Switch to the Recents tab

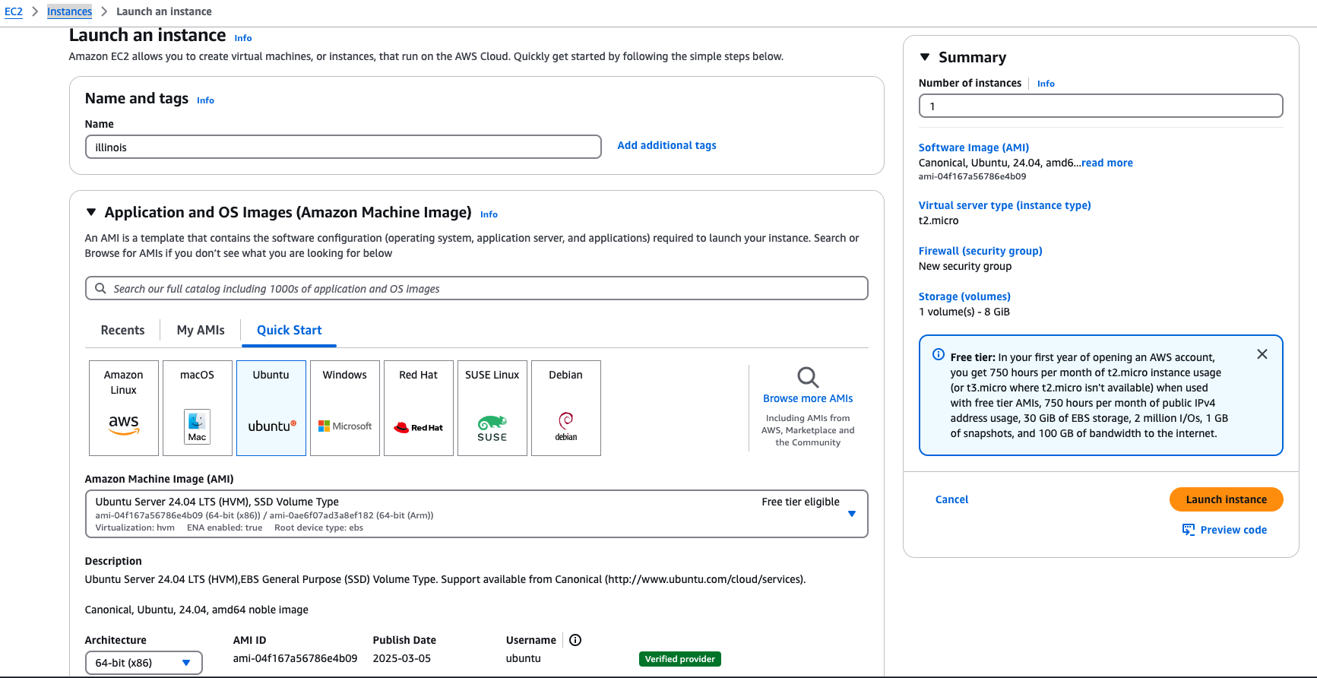pyautogui.click(x=122, y=330)
